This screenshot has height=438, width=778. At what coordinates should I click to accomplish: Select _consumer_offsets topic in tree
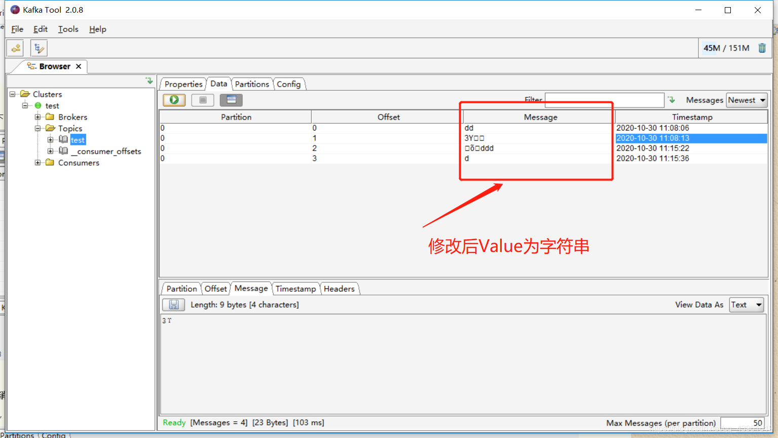click(x=106, y=151)
